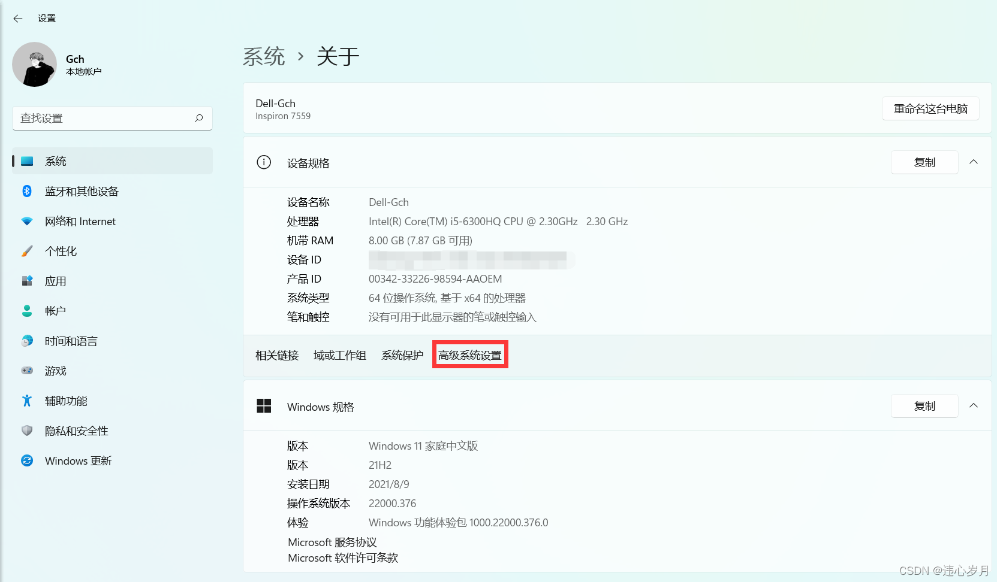
Task: Click the 21H2 version value
Action: point(380,465)
